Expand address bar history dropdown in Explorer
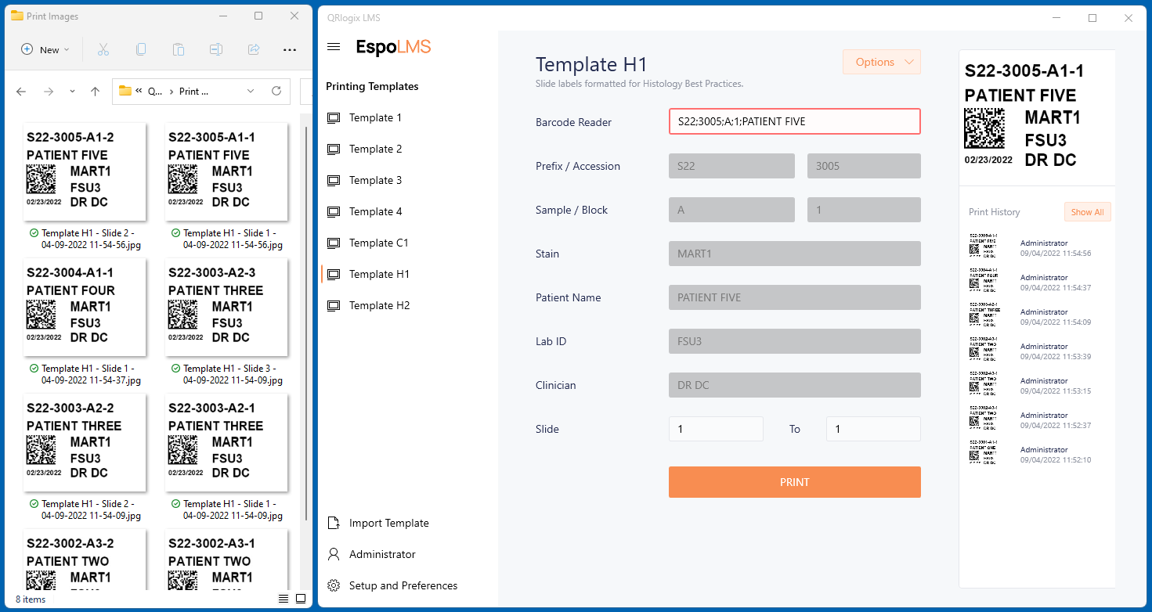The width and height of the screenshot is (1152, 612). click(251, 91)
